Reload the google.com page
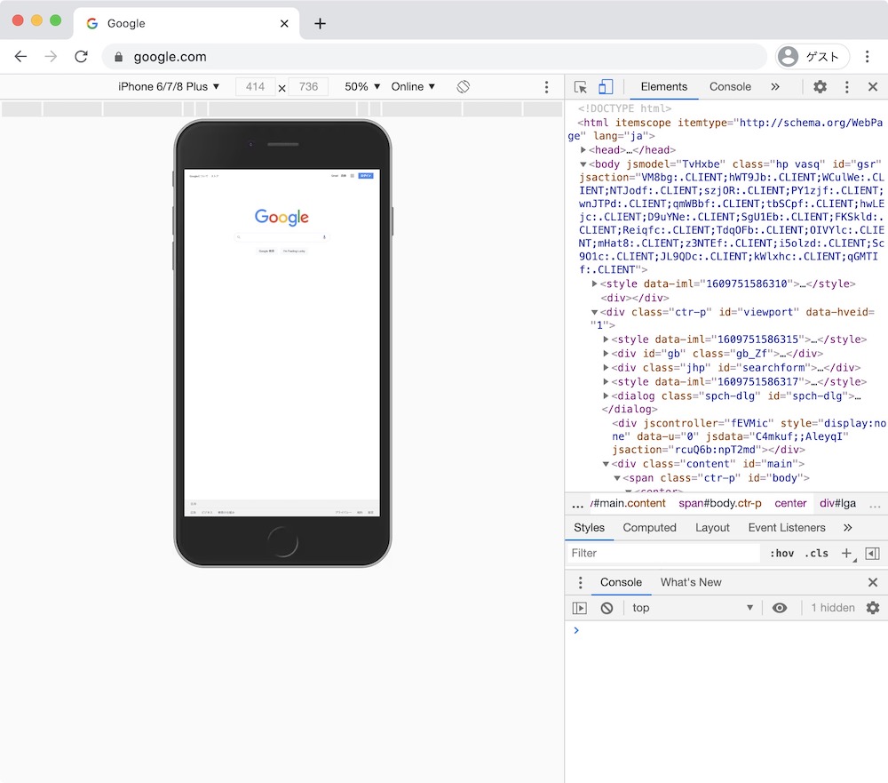 point(81,56)
